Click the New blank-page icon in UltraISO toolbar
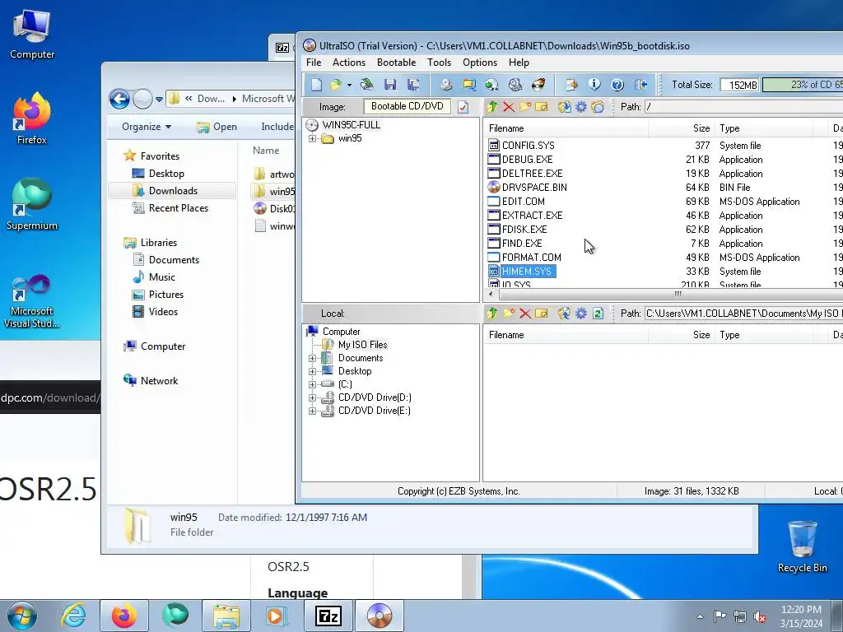This screenshot has width=843, height=632. click(317, 85)
